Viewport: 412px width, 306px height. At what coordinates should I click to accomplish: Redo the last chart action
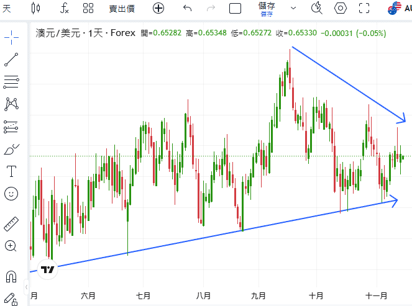(211, 8)
